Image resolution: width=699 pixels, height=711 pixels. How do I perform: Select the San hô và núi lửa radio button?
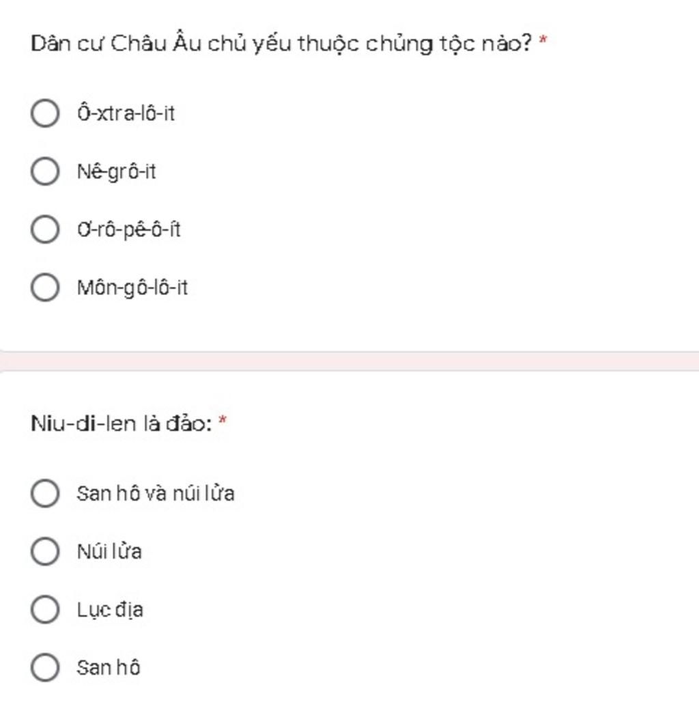coord(45,493)
